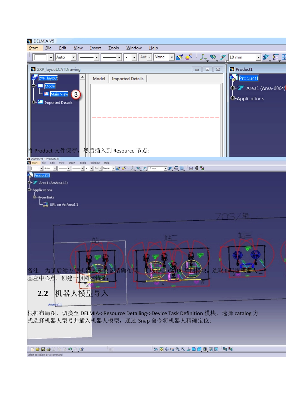Select Imported Details item in 2XP_layout tree

[x=58, y=102]
